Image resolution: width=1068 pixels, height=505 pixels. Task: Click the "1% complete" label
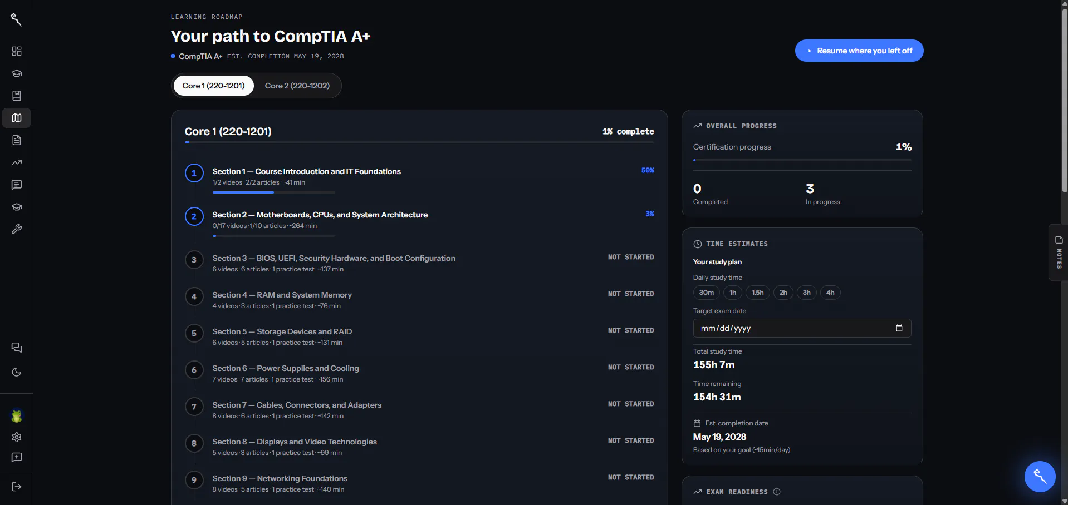(x=628, y=131)
